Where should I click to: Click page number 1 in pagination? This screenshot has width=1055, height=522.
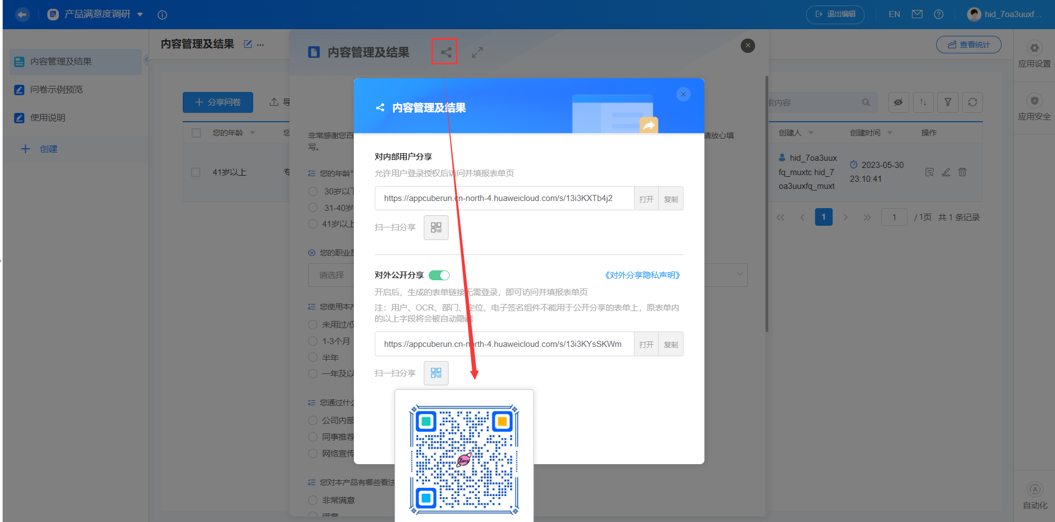tap(824, 217)
